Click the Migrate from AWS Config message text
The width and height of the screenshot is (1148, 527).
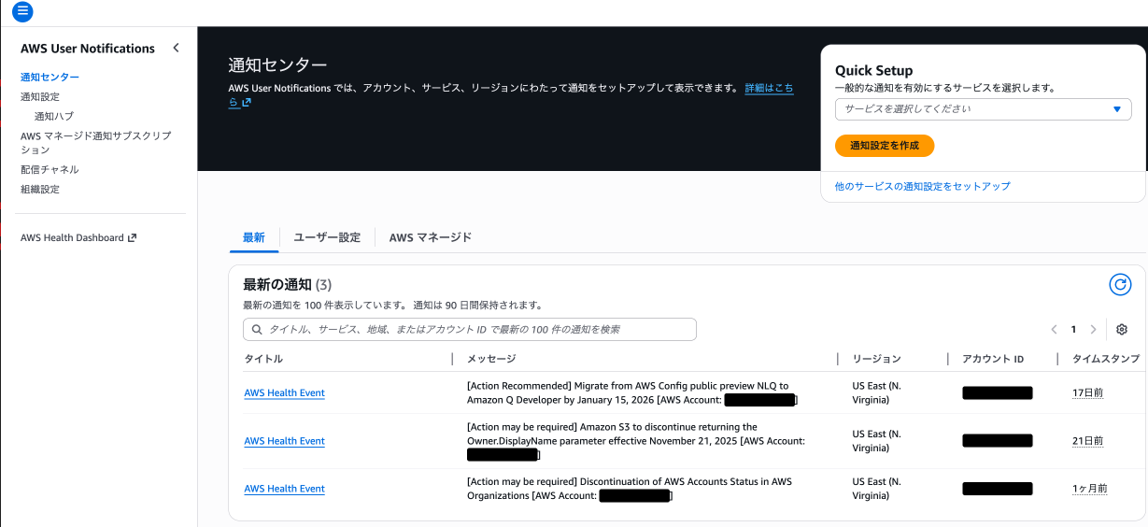click(x=631, y=392)
